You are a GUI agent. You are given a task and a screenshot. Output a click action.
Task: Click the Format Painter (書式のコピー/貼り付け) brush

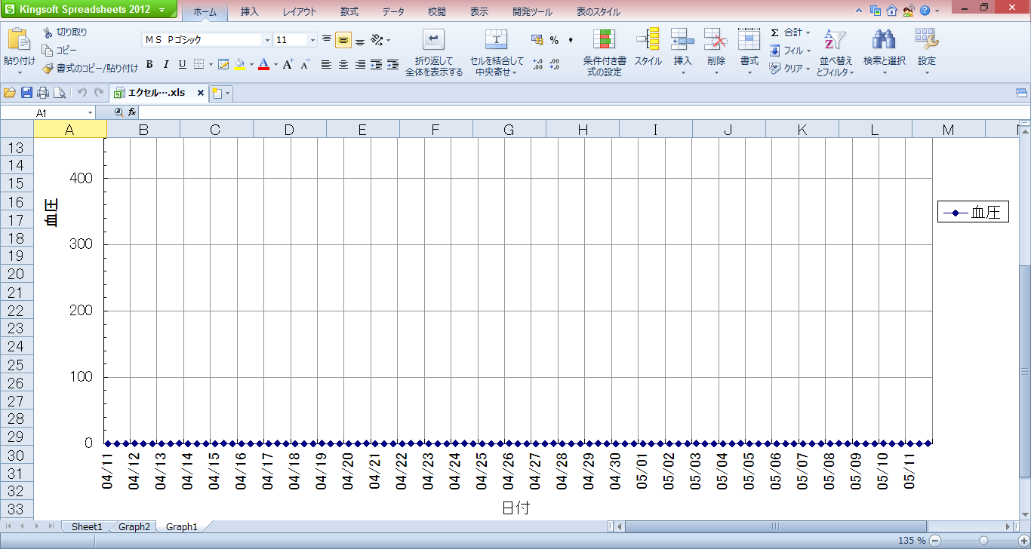(90, 69)
